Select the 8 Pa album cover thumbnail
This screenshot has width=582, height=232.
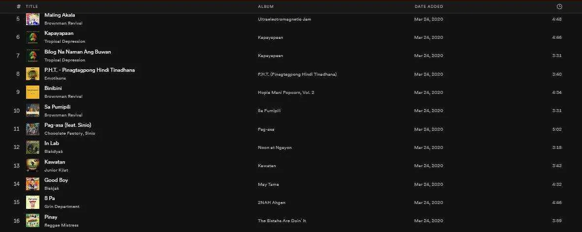32,203
